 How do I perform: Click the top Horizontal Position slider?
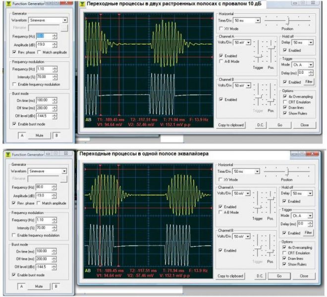(288, 20)
